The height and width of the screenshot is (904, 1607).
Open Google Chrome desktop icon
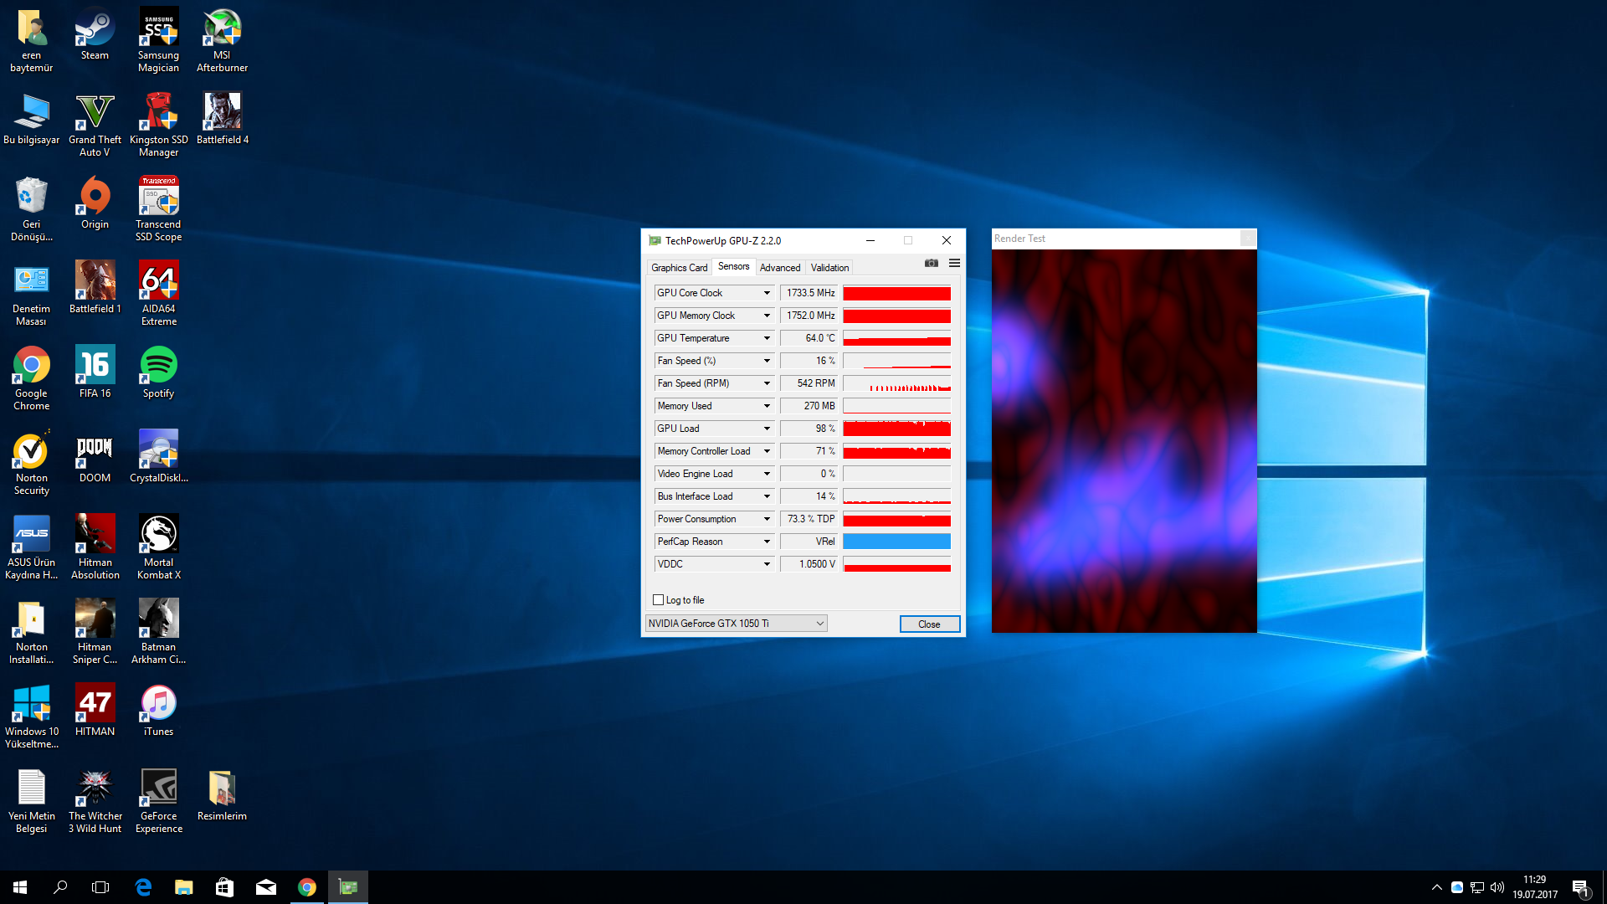(31, 378)
